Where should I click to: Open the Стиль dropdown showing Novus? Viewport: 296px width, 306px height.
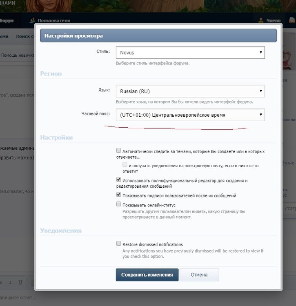click(x=190, y=52)
